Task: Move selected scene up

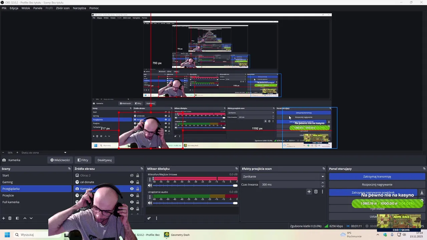Action: [x=25, y=218]
